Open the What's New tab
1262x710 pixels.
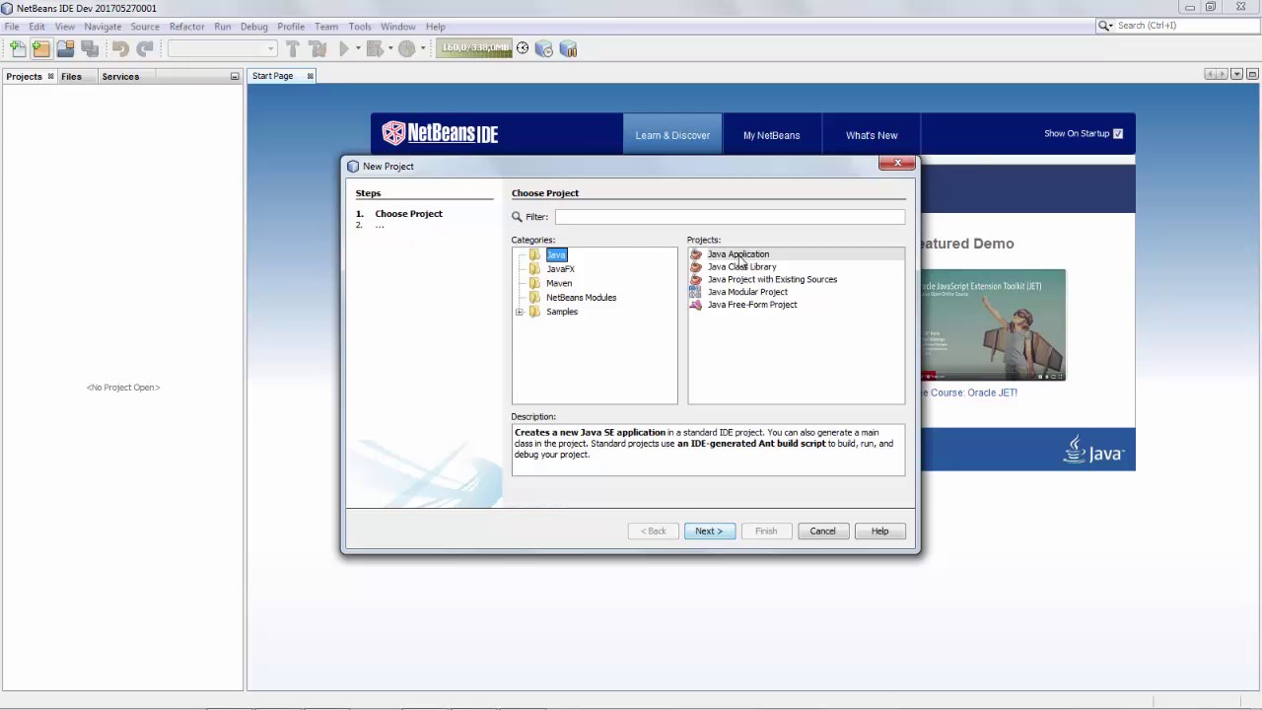[x=872, y=135]
